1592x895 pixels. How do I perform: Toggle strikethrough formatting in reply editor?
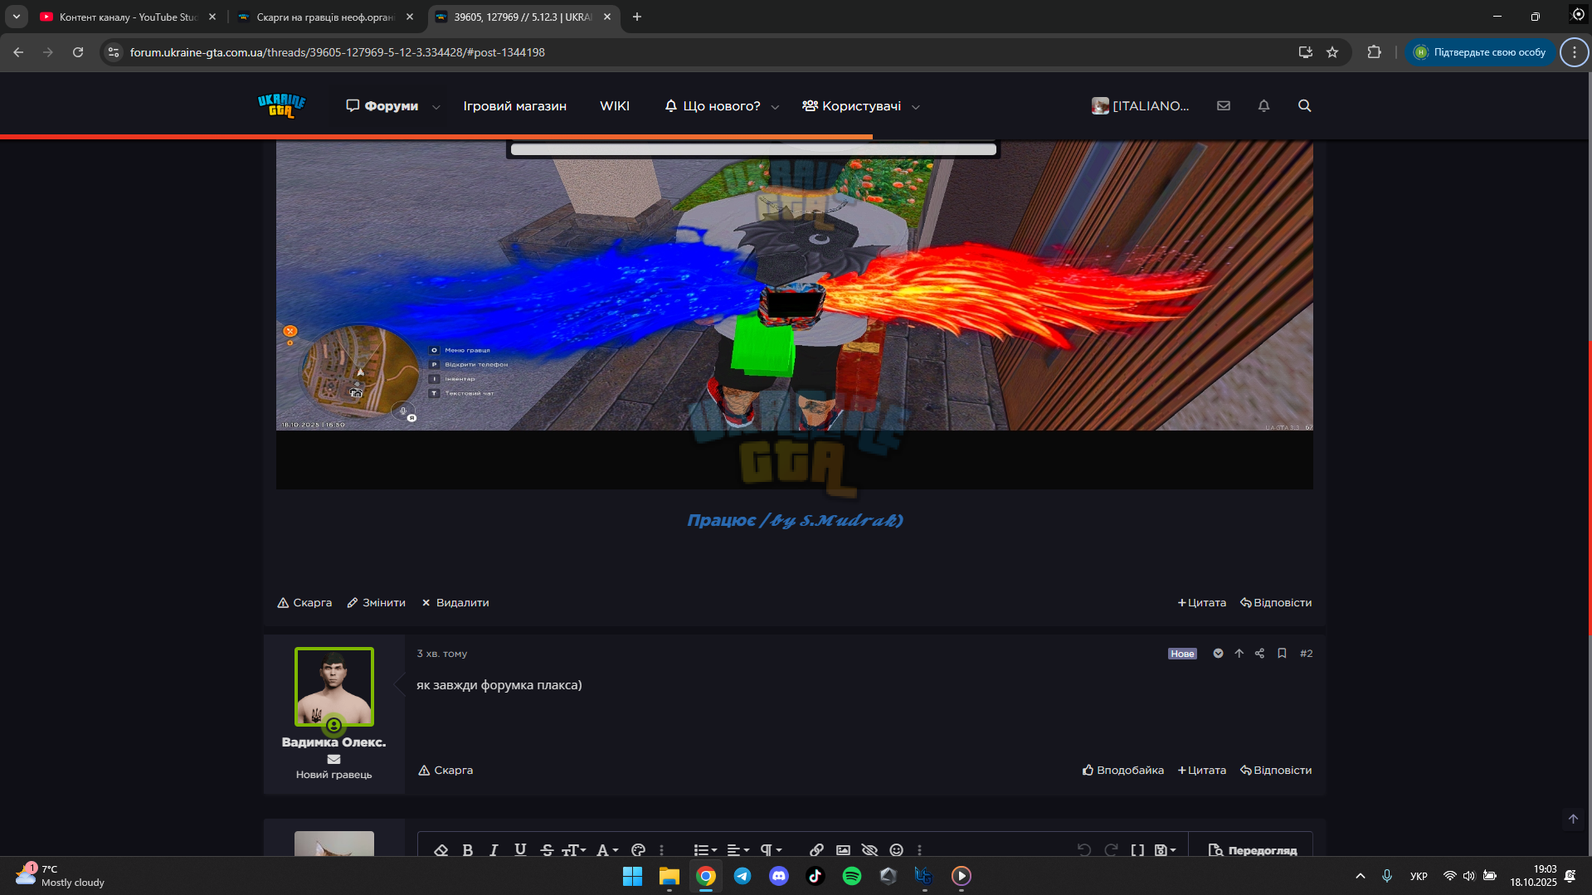coord(547,850)
